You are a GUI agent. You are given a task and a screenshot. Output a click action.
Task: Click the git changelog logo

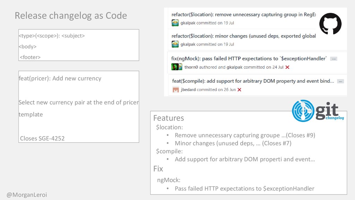point(318,111)
